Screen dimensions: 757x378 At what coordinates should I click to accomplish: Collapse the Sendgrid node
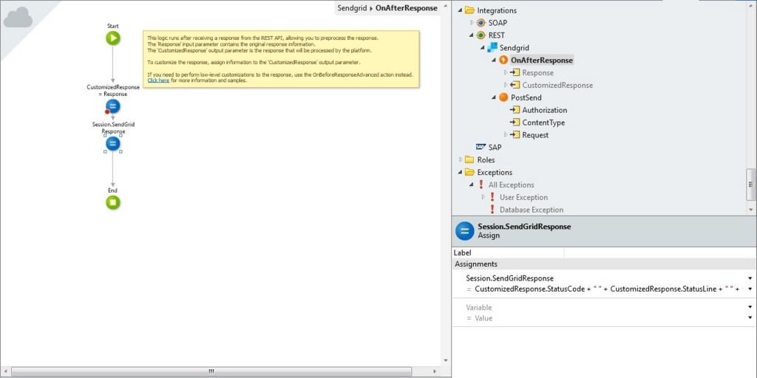click(483, 48)
